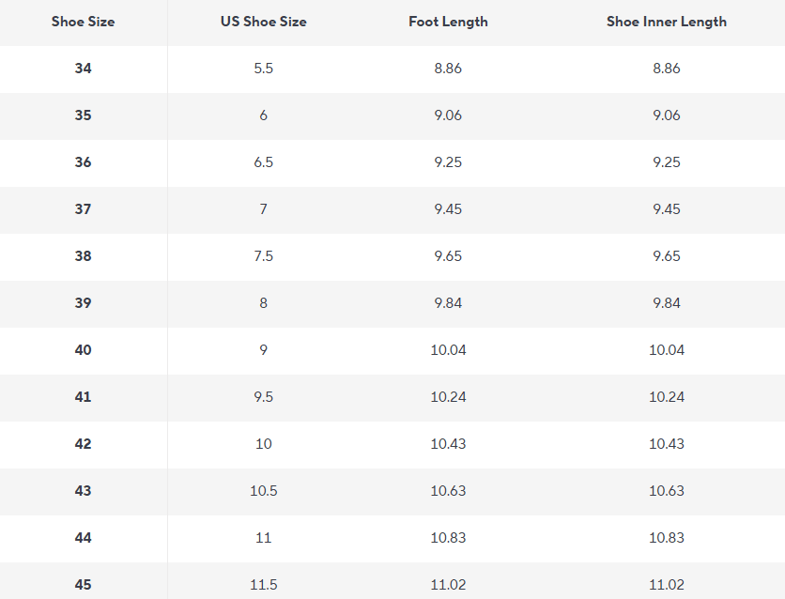Select US shoe size 9.5 cell
Screen dimensions: 785x599
(263, 397)
